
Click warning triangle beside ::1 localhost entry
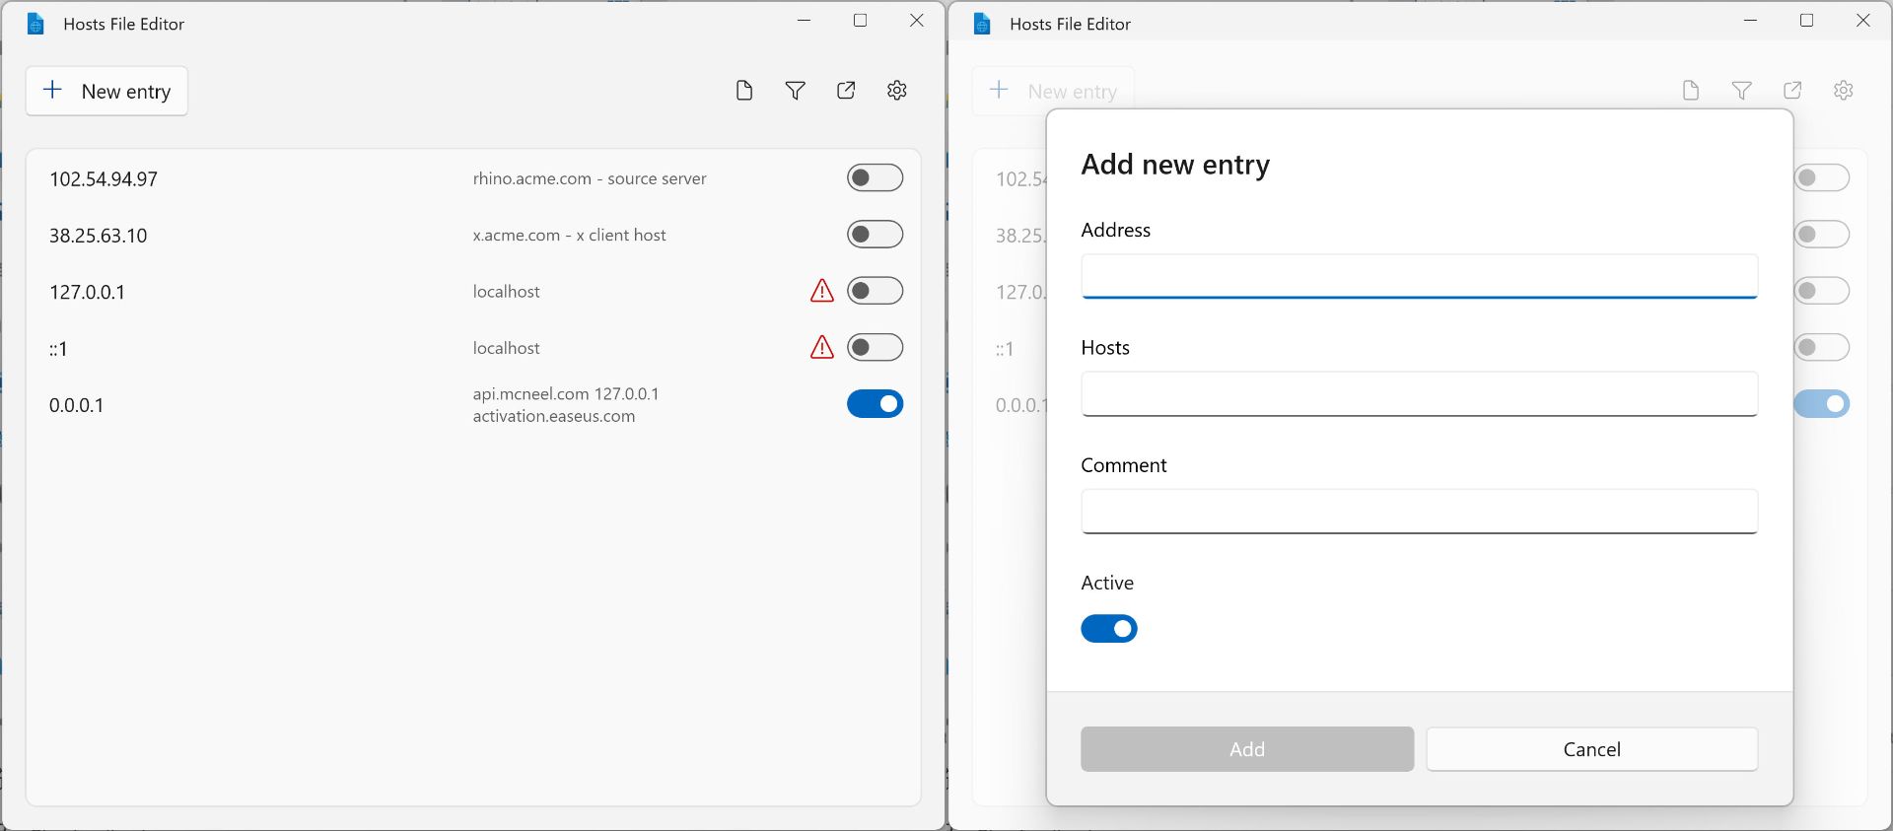[x=821, y=348]
